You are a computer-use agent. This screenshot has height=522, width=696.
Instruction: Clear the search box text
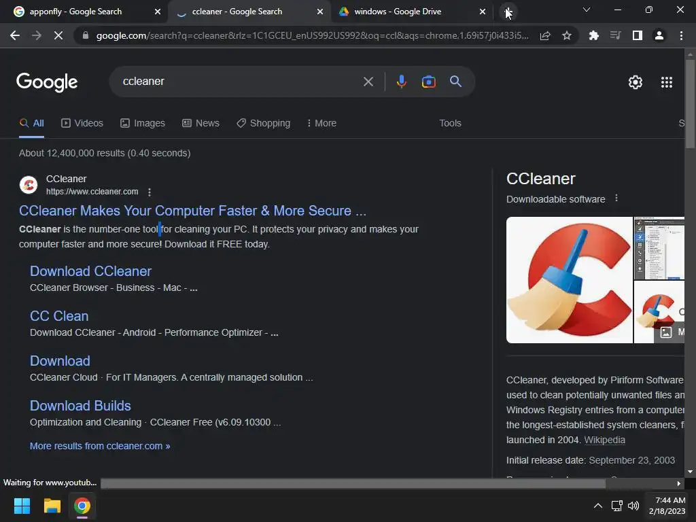coord(368,82)
